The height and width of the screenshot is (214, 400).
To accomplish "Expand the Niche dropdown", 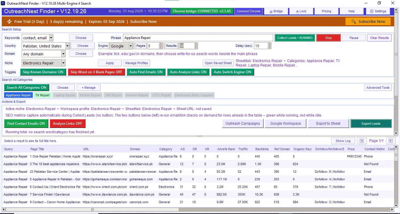I will click(x=64, y=63).
